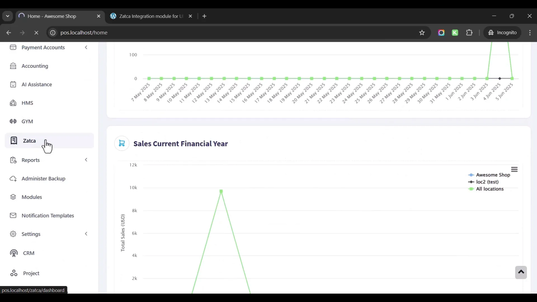537x302 pixels.
Task: Expand the Payment Accounts submenu chevron
Action: (86, 48)
